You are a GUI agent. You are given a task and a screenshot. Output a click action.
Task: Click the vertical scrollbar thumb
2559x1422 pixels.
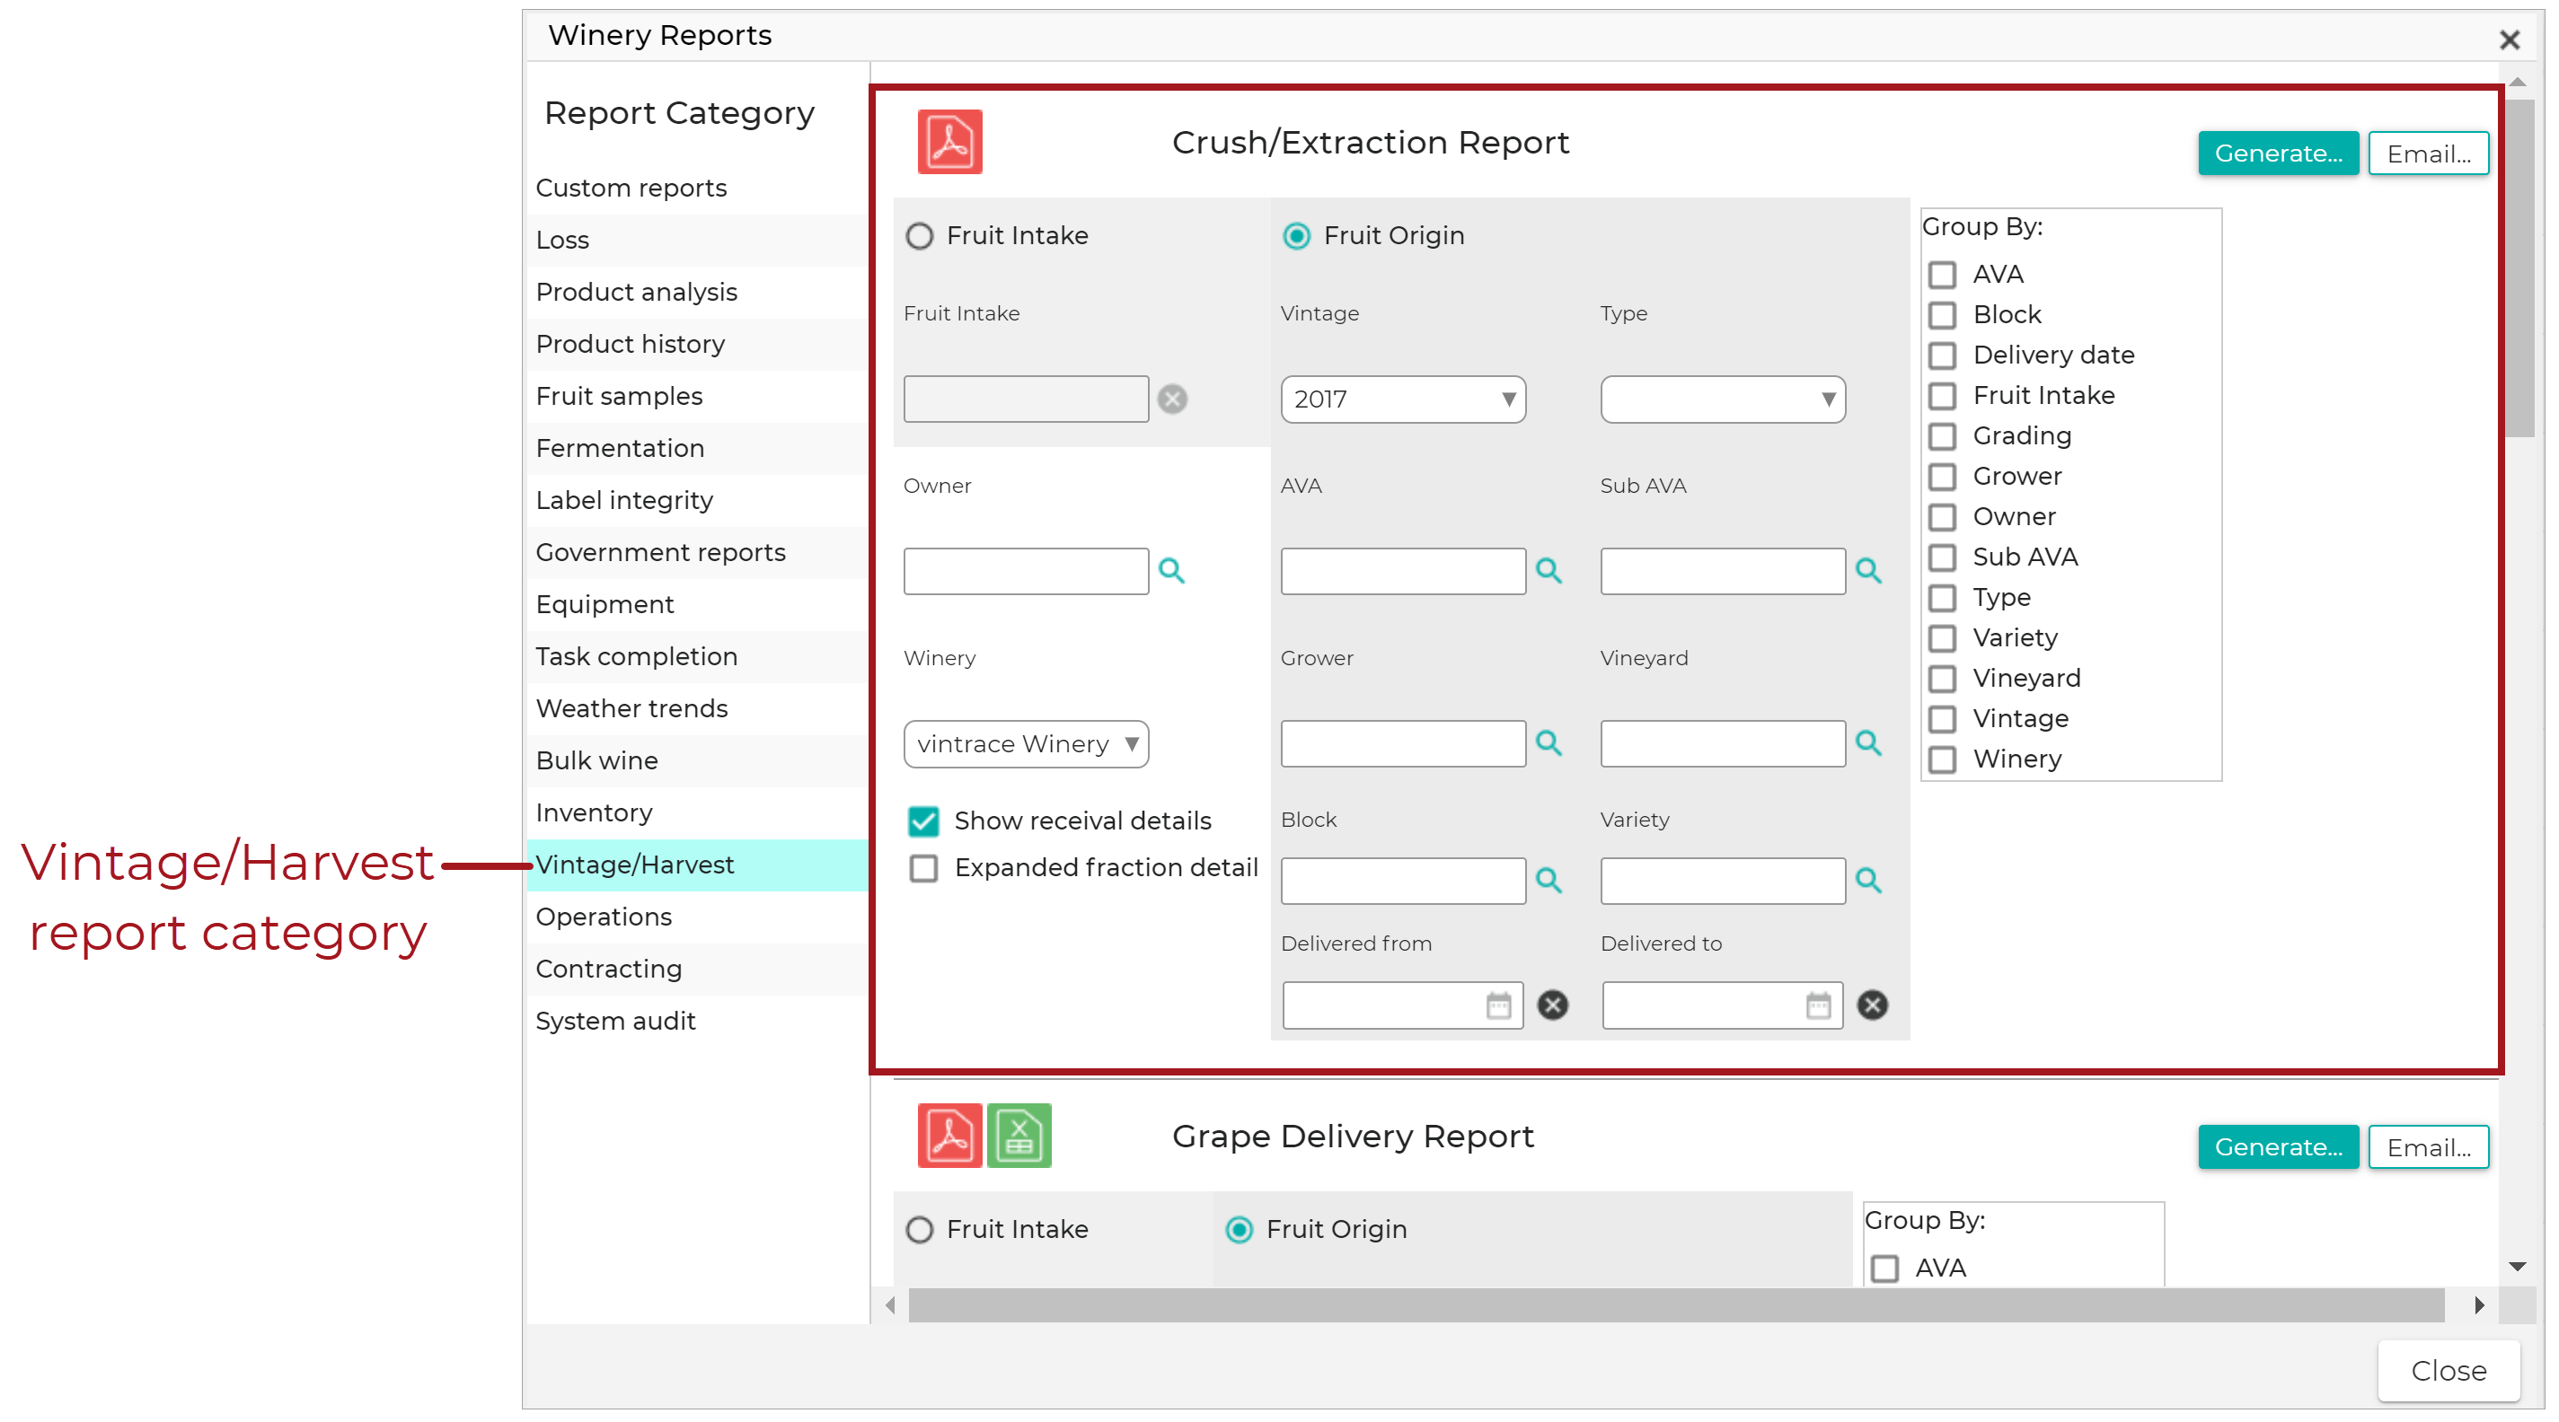click(2518, 268)
